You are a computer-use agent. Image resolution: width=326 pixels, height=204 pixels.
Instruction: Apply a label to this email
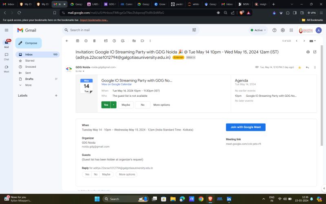tap(142, 41)
